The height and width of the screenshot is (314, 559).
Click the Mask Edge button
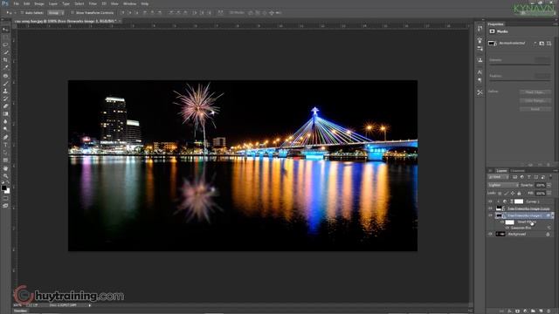point(535,92)
